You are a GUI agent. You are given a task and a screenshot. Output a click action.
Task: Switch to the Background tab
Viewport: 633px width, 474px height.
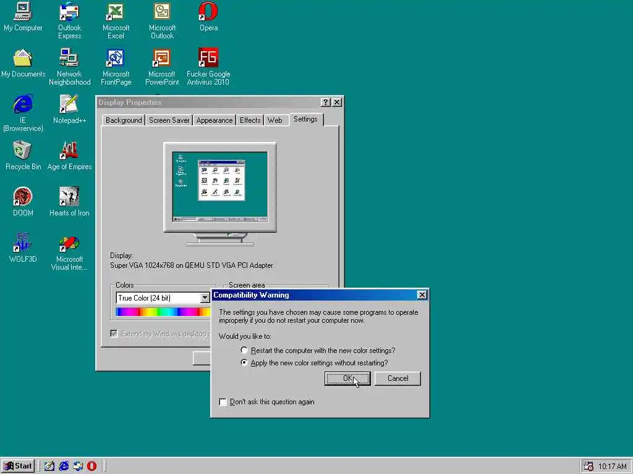(124, 120)
